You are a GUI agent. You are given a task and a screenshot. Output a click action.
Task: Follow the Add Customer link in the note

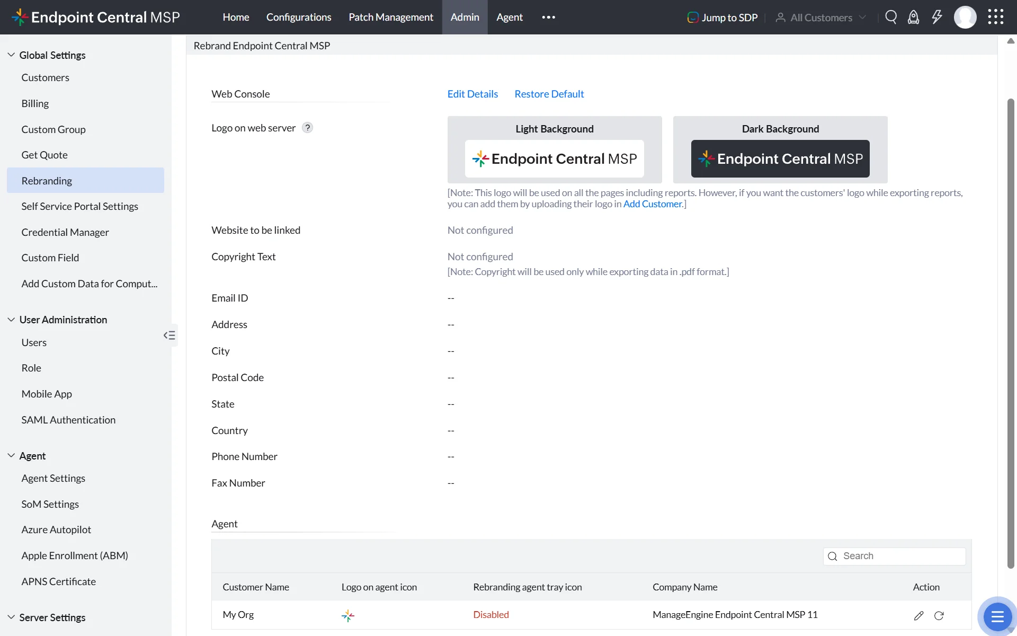coord(653,204)
